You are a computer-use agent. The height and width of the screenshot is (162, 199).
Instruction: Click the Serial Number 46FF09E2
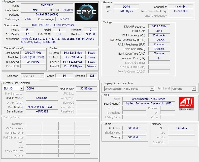click(x=42, y=111)
